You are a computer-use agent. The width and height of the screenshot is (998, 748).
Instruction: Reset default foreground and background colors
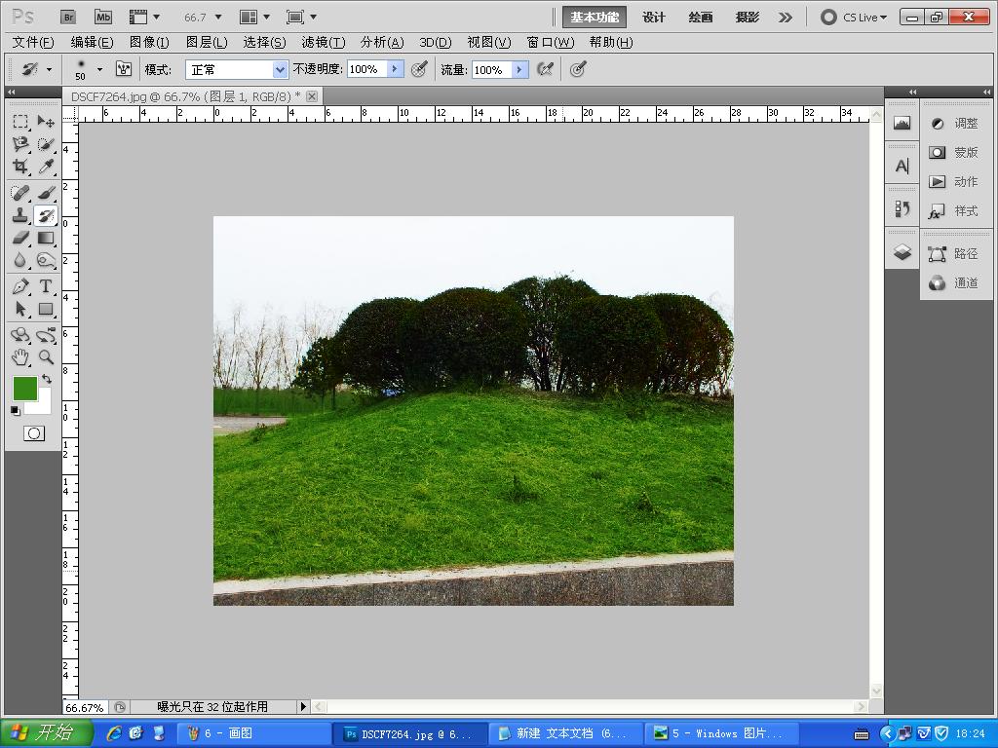16,411
